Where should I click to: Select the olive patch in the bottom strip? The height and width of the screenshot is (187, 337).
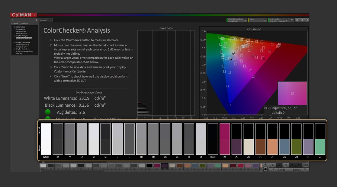pyautogui.click(x=202, y=166)
